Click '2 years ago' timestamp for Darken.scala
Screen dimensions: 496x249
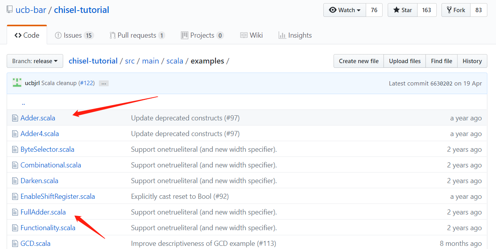(464, 181)
